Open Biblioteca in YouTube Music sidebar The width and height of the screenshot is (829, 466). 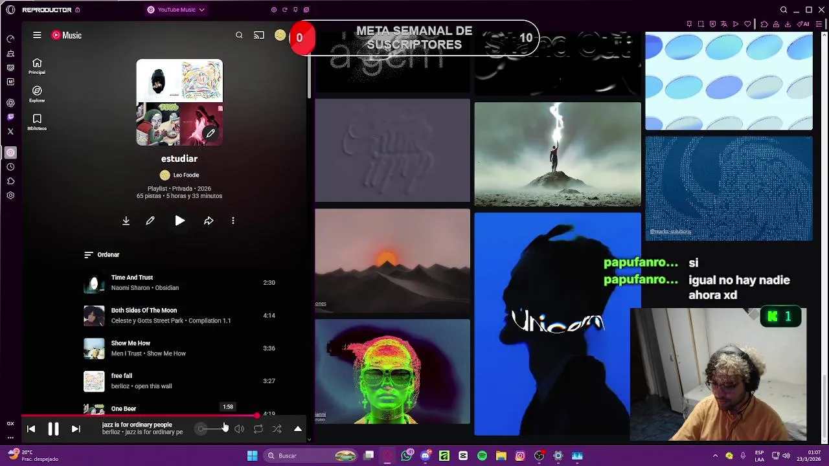[x=37, y=122]
